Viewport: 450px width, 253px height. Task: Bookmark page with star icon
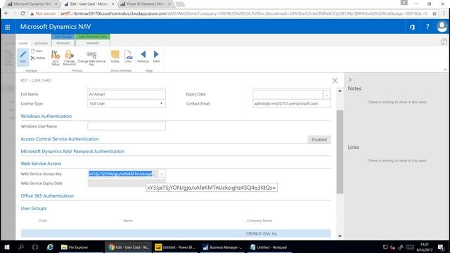(435, 13)
